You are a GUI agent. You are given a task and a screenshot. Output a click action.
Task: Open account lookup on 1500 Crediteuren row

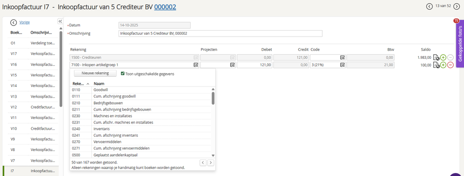[x=196, y=57]
